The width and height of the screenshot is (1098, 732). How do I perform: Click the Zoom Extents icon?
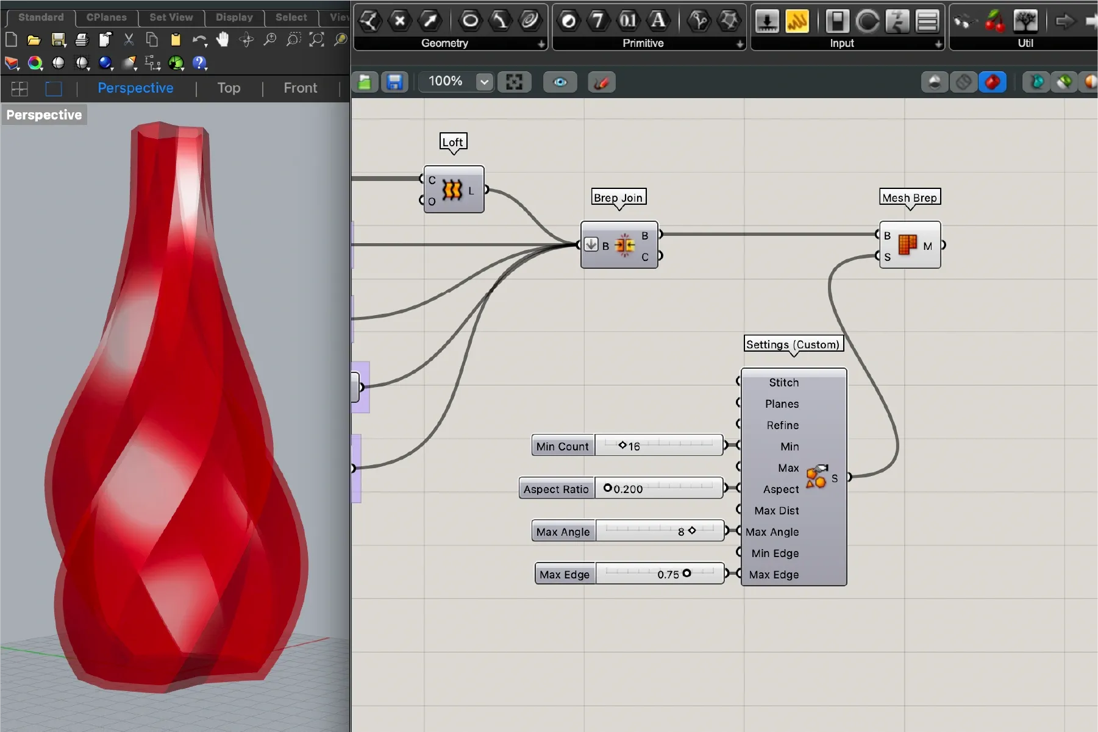point(316,40)
